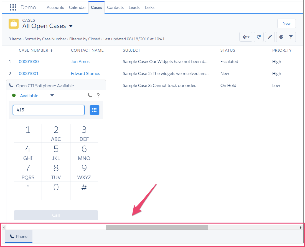Switch to the Contacts tab
The width and height of the screenshot is (305, 247).
(x=115, y=8)
